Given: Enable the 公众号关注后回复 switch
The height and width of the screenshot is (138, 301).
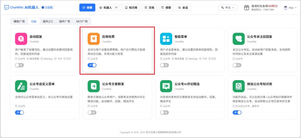Looking at the screenshot, I should click(x=237, y=65).
